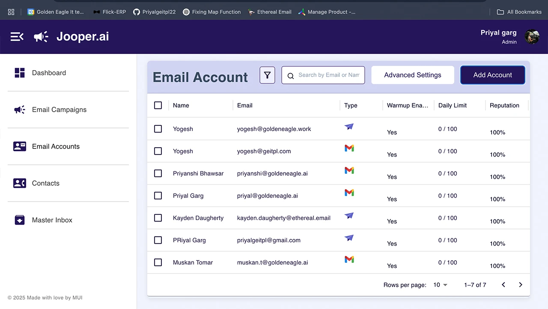Go to the next page arrow
This screenshot has width=548, height=309.
[521, 285]
